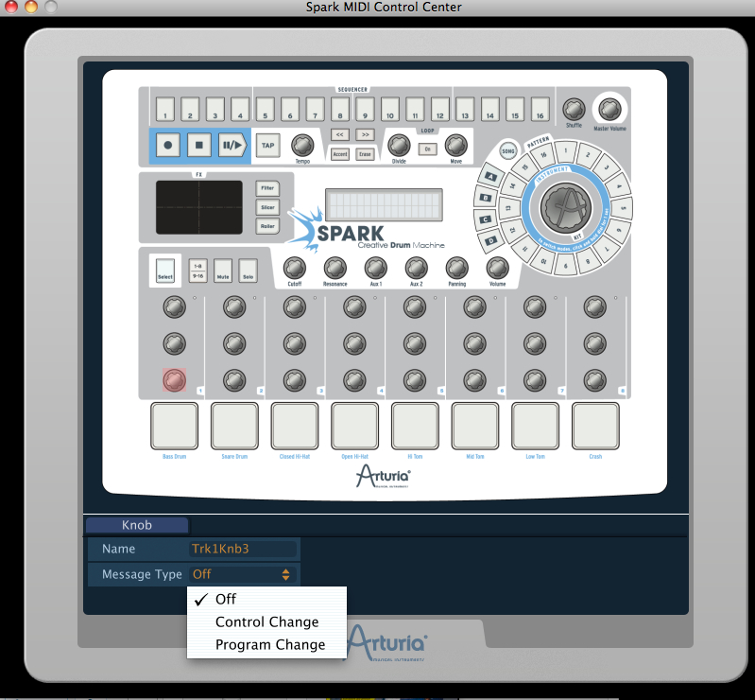
Task: Click sequencer step button 1
Action: point(165,110)
